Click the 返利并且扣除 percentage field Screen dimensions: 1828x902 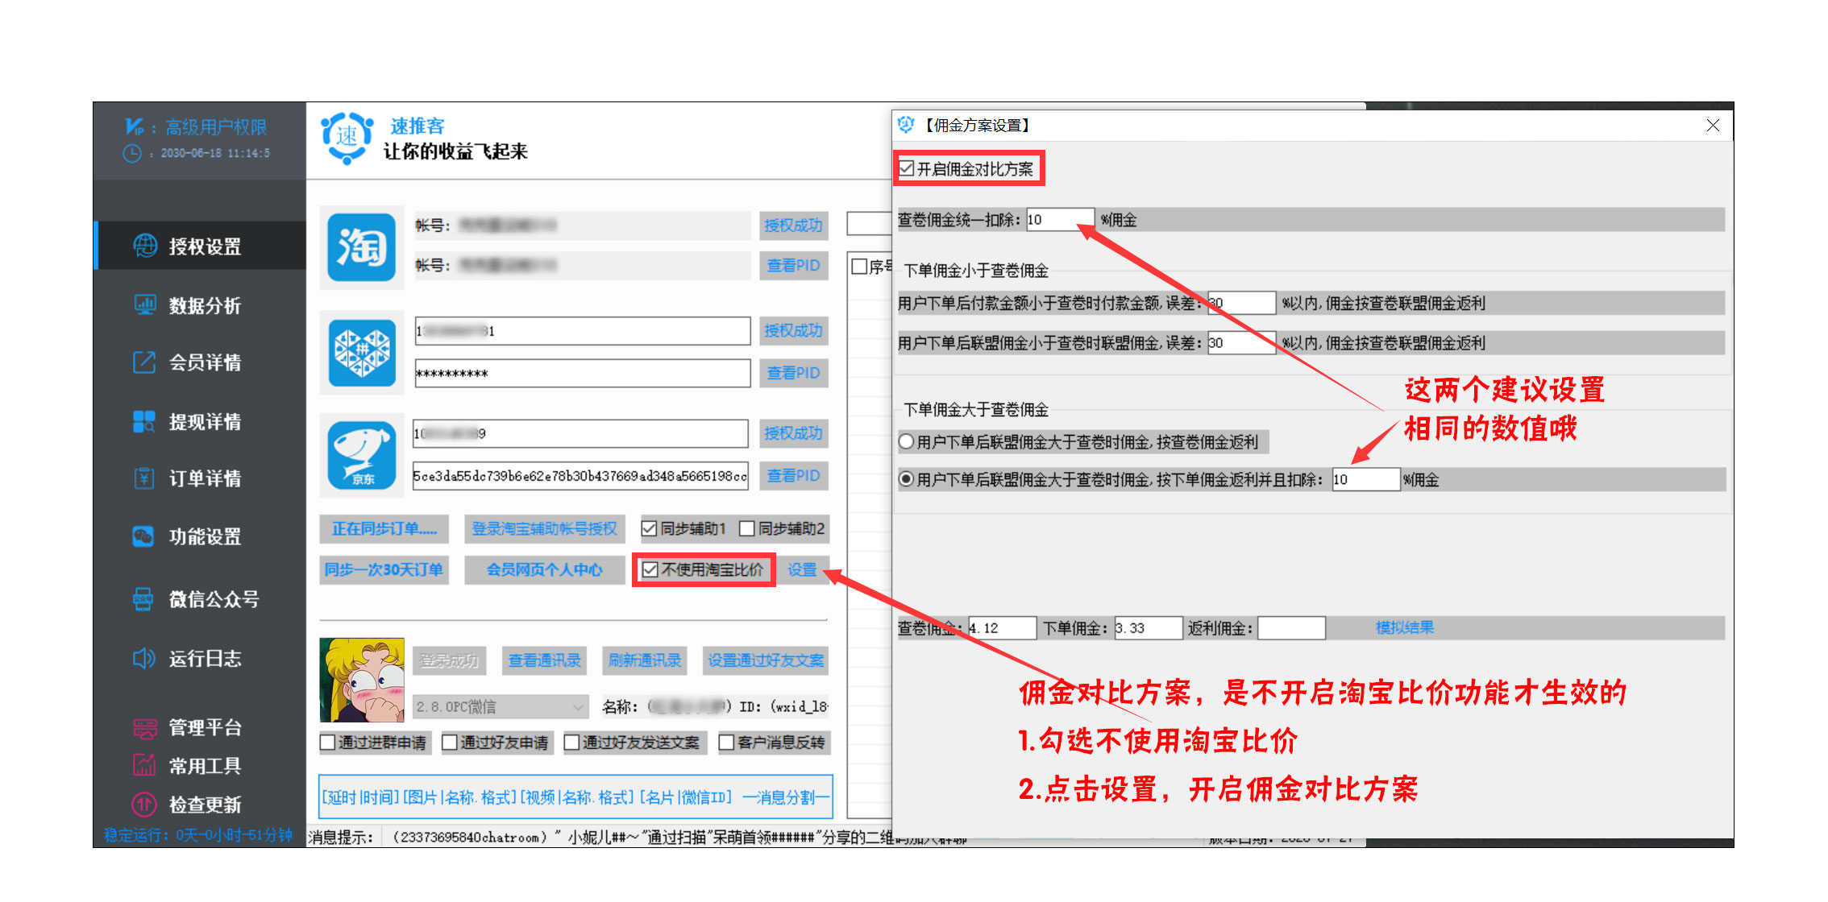[1365, 479]
